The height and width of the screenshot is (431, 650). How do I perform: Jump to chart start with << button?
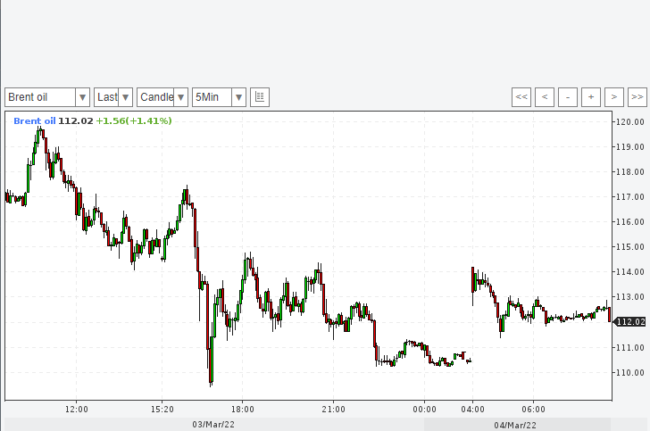(x=521, y=97)
